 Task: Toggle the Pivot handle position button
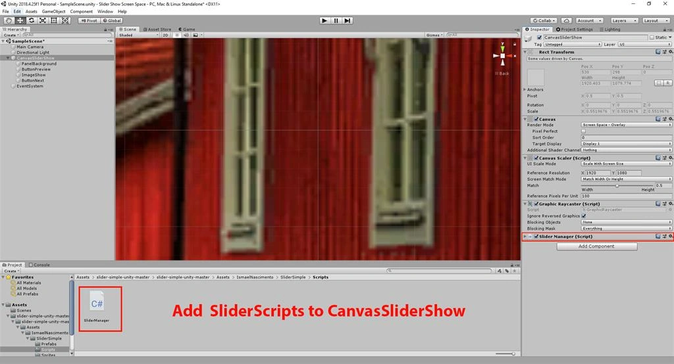(x=89, y=20)
